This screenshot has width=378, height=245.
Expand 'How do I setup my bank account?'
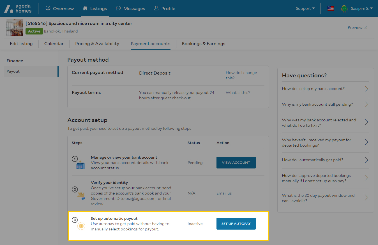pyautogui.click(x=325, y=89)
